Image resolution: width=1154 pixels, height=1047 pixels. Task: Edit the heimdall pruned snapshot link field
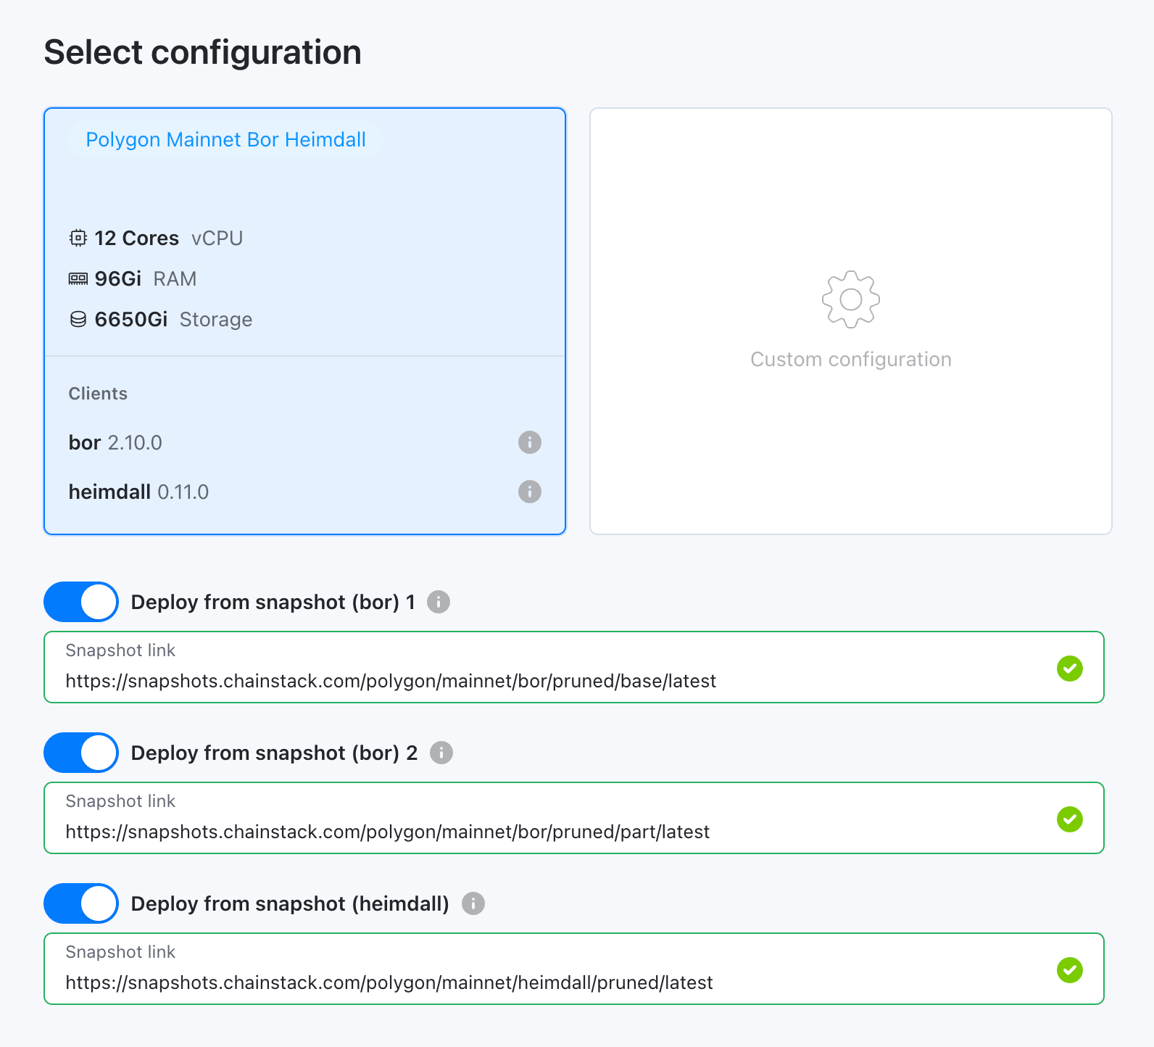pyautogui.click(x=574, y=969)
